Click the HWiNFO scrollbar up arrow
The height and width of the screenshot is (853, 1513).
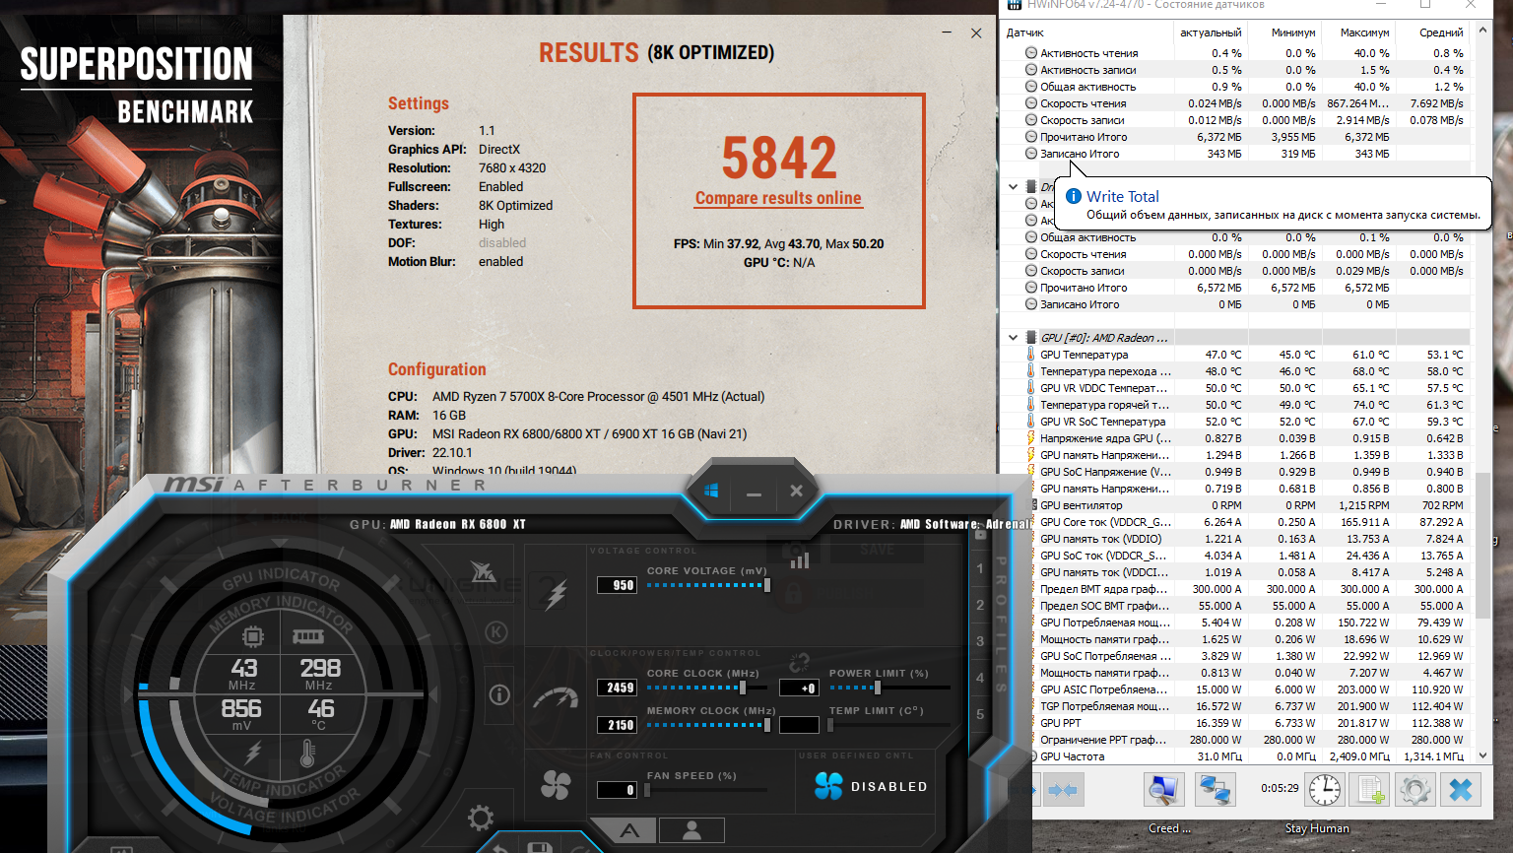pos(1484,32)
